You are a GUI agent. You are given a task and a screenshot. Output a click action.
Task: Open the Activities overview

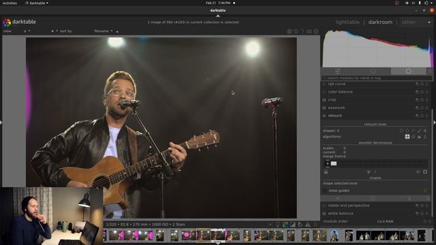tap(10, 3)
